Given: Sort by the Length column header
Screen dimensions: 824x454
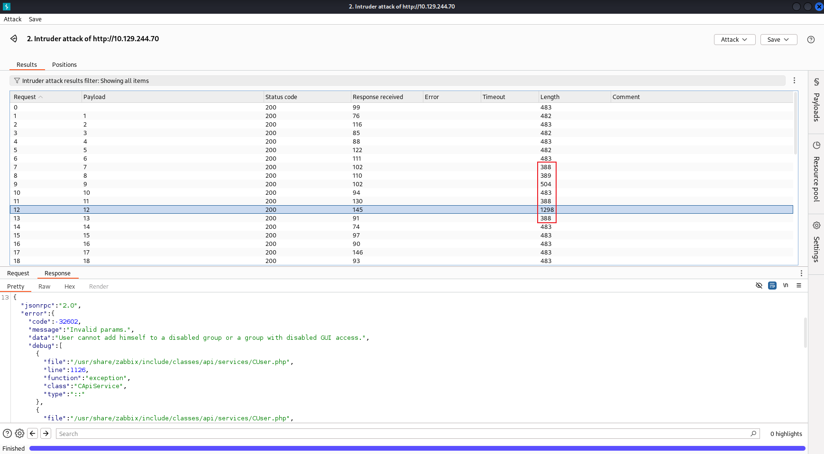Looking at the screenshot, I should 574,97.
